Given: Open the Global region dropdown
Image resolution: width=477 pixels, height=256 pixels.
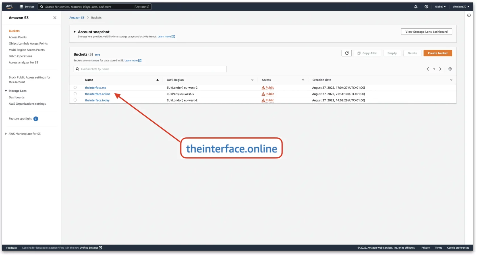Looking at the screenshot, I should click(440, 7).
